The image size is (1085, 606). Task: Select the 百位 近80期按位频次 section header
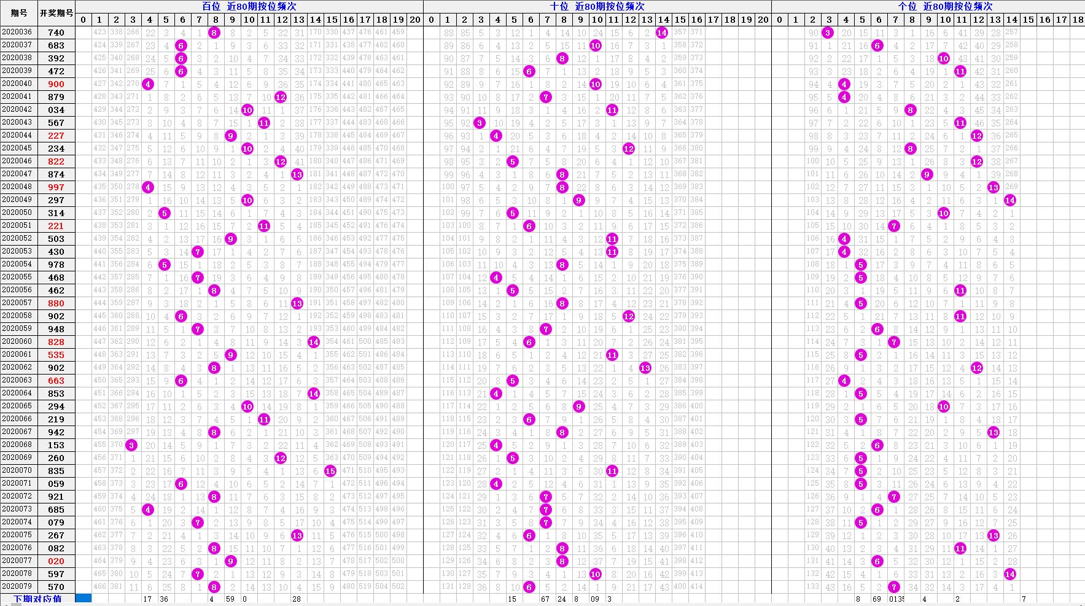(249, 6)
